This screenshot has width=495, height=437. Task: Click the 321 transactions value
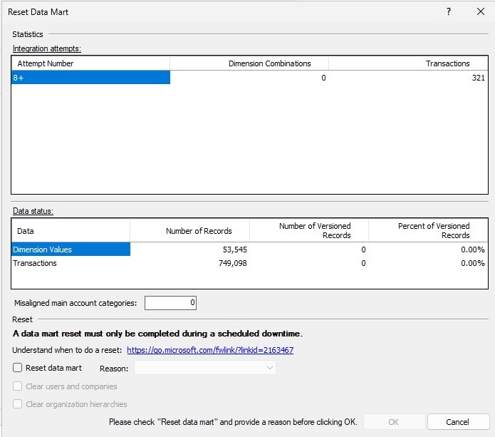tap(479, 78)
